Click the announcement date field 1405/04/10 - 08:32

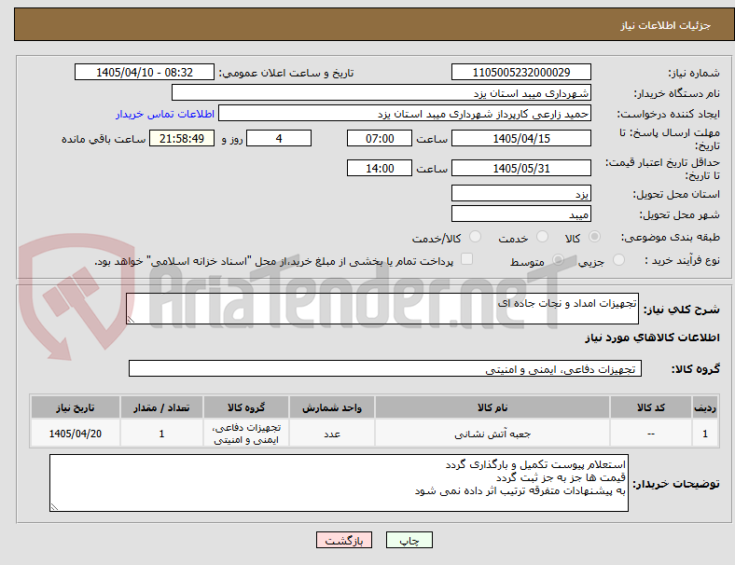pos(145,72)
